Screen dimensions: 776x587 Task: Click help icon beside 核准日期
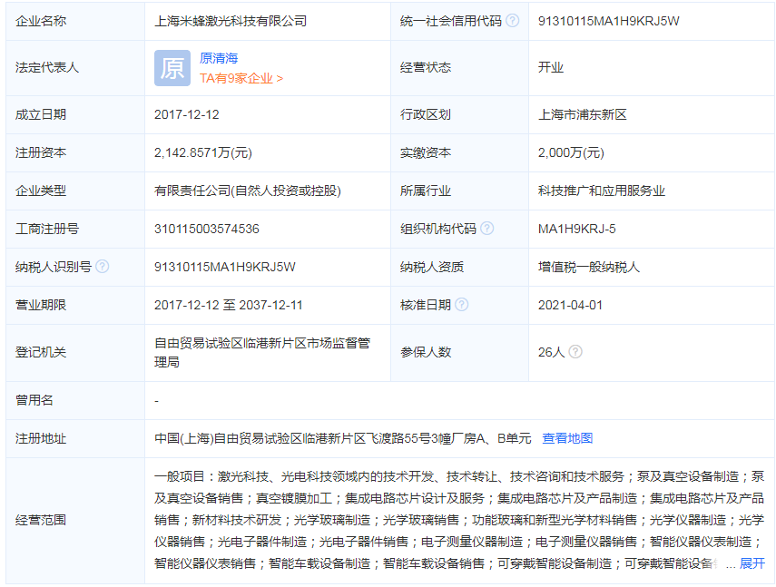[x=461, y=305]
